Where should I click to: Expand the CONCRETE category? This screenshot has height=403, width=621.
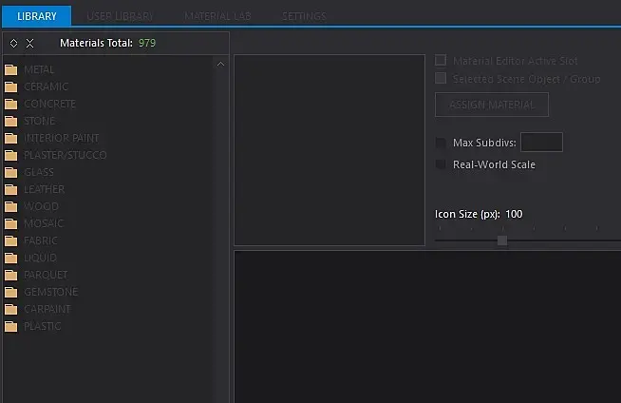coord(49,104)
